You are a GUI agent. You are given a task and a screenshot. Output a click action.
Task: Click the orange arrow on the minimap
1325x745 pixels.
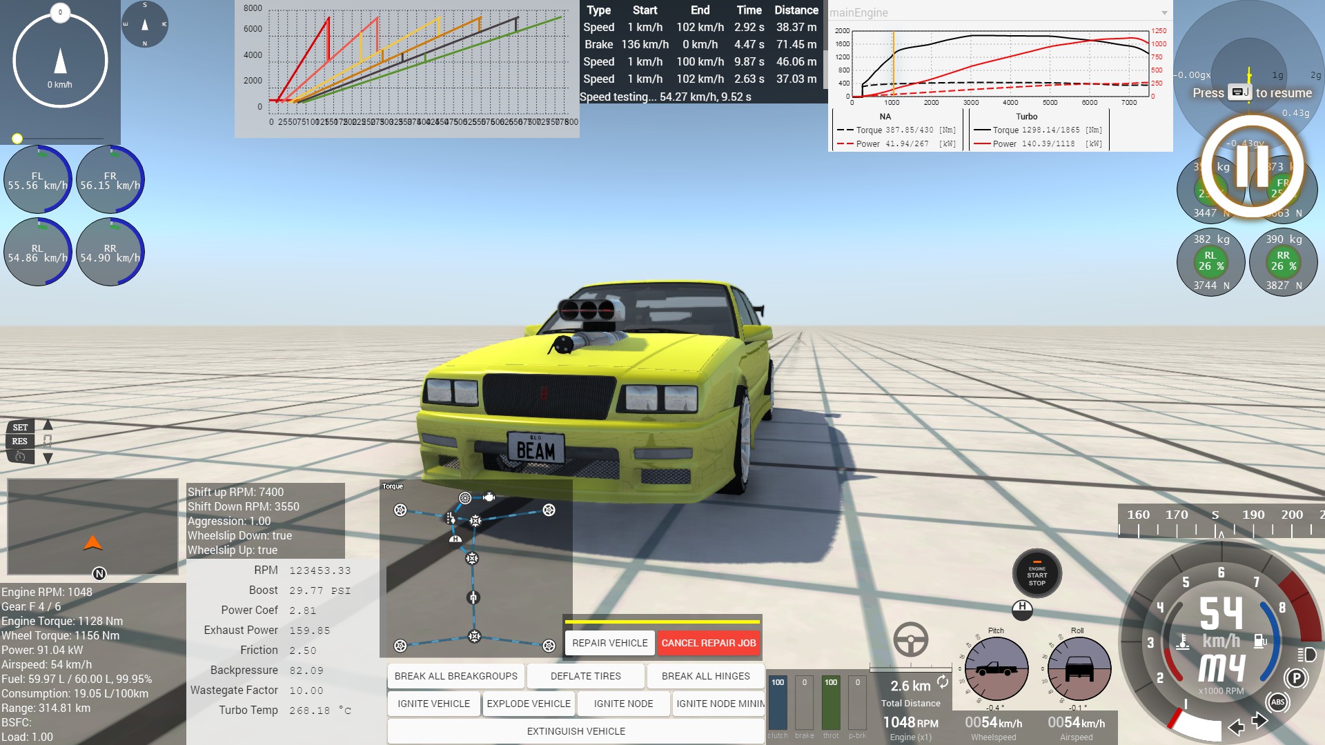tap(93, 543)
